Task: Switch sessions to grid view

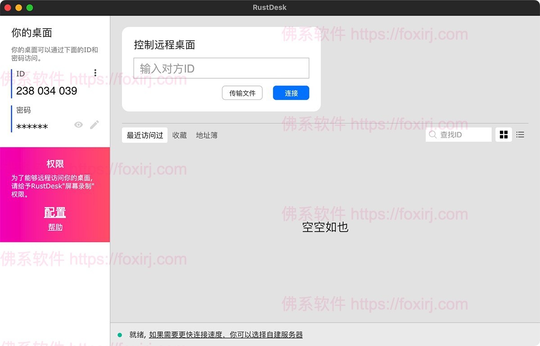Action: pos(503,134)
